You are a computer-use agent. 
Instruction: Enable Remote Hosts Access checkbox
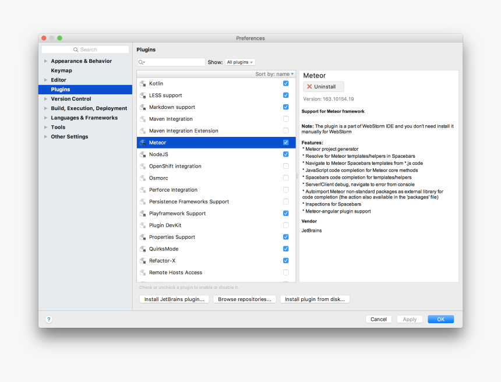point(286,273)
